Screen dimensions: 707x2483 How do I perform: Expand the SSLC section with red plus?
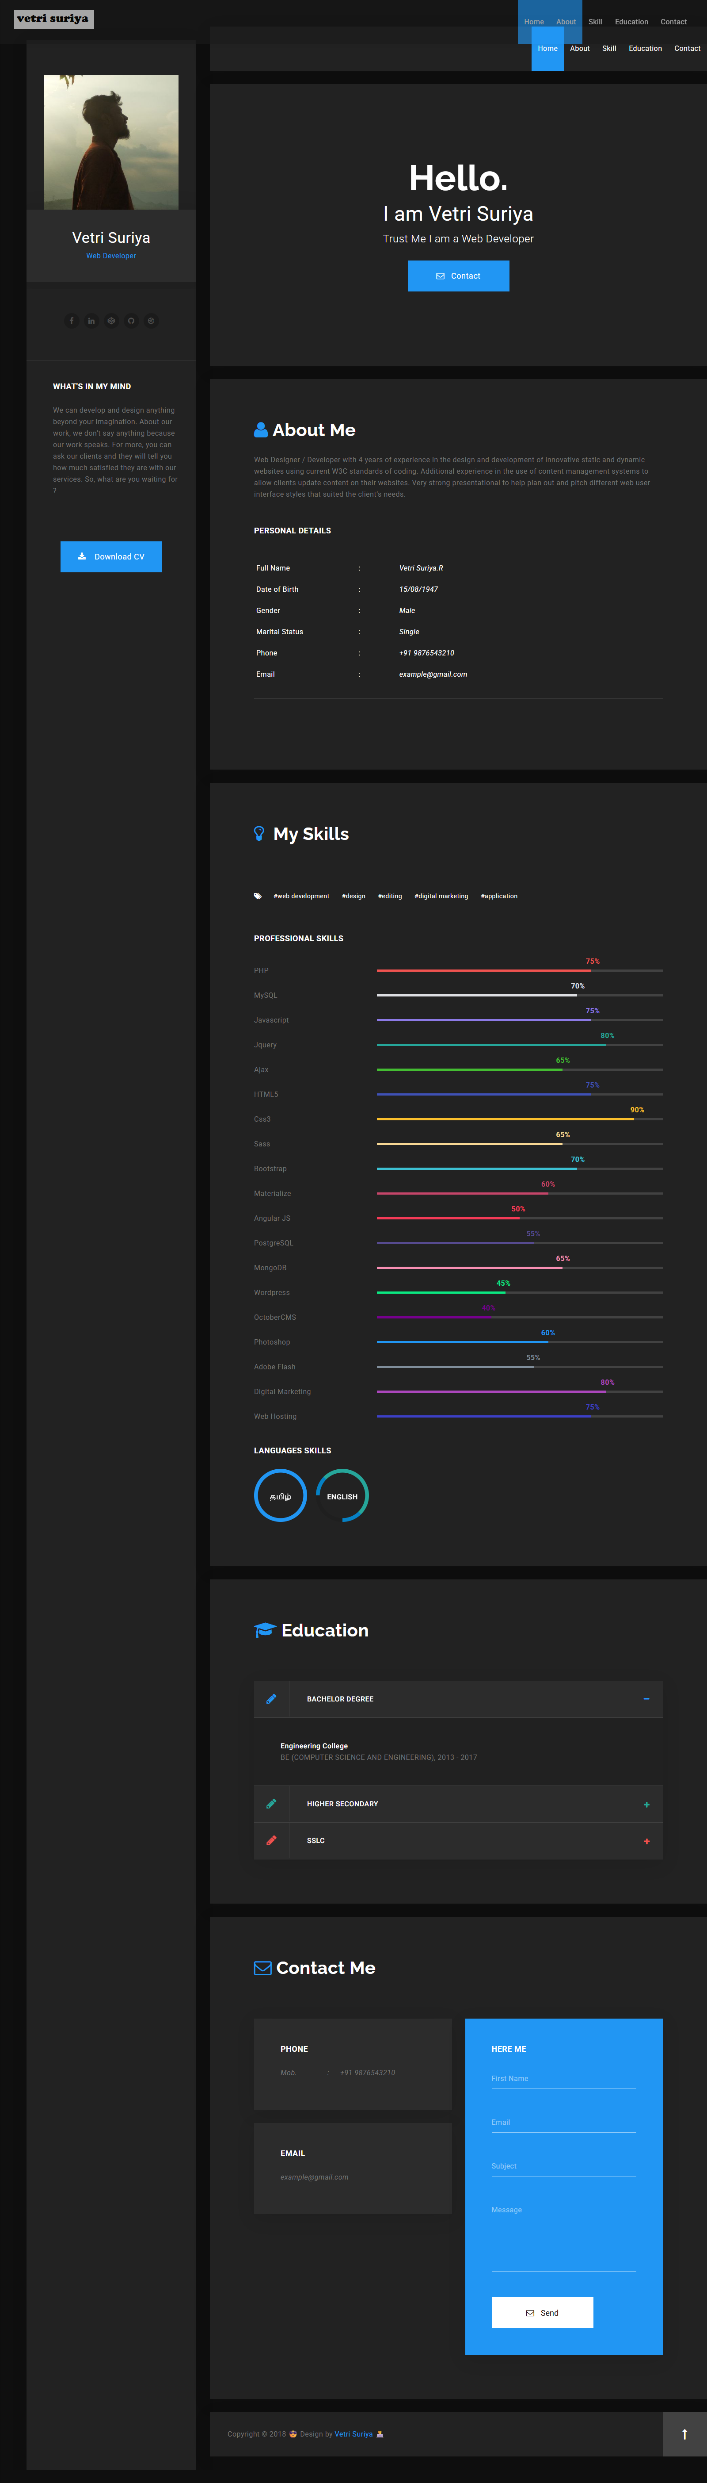(x=646, y=1841)
